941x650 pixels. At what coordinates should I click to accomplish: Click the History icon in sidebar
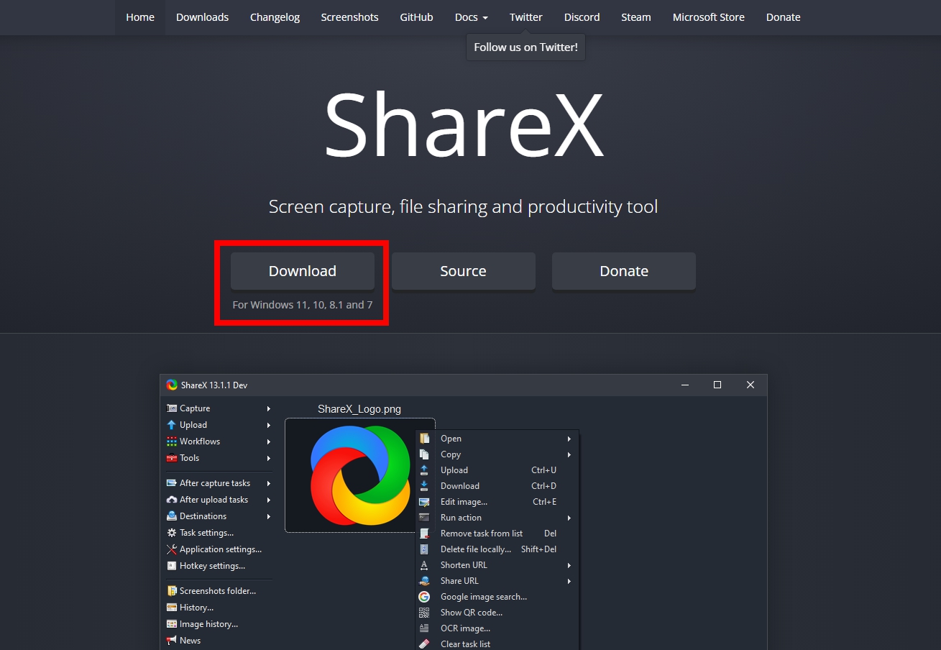[172, 608]
